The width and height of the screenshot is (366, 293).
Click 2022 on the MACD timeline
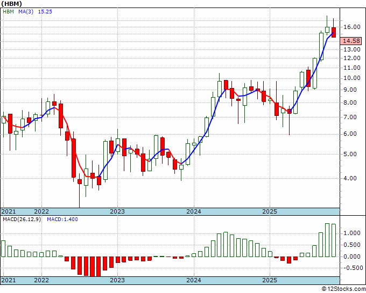coord(41,280)
